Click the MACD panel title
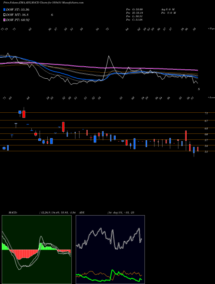Screen dimensions: 215x284 pyautogui.click(x=12, y=212)
